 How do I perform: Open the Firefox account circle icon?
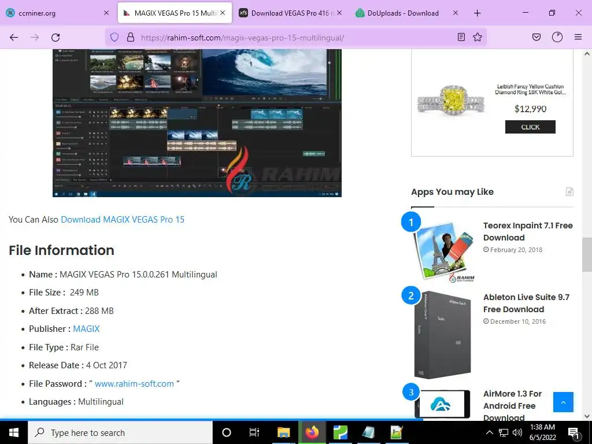[557, 38]
